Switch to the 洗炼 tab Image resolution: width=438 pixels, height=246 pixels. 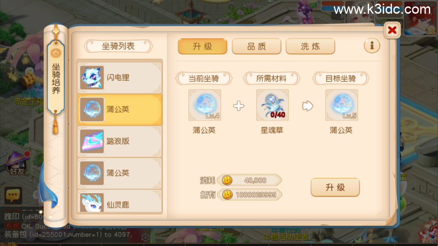point(310,46)
